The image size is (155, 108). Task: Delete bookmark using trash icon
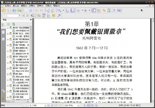pos(9,24)
